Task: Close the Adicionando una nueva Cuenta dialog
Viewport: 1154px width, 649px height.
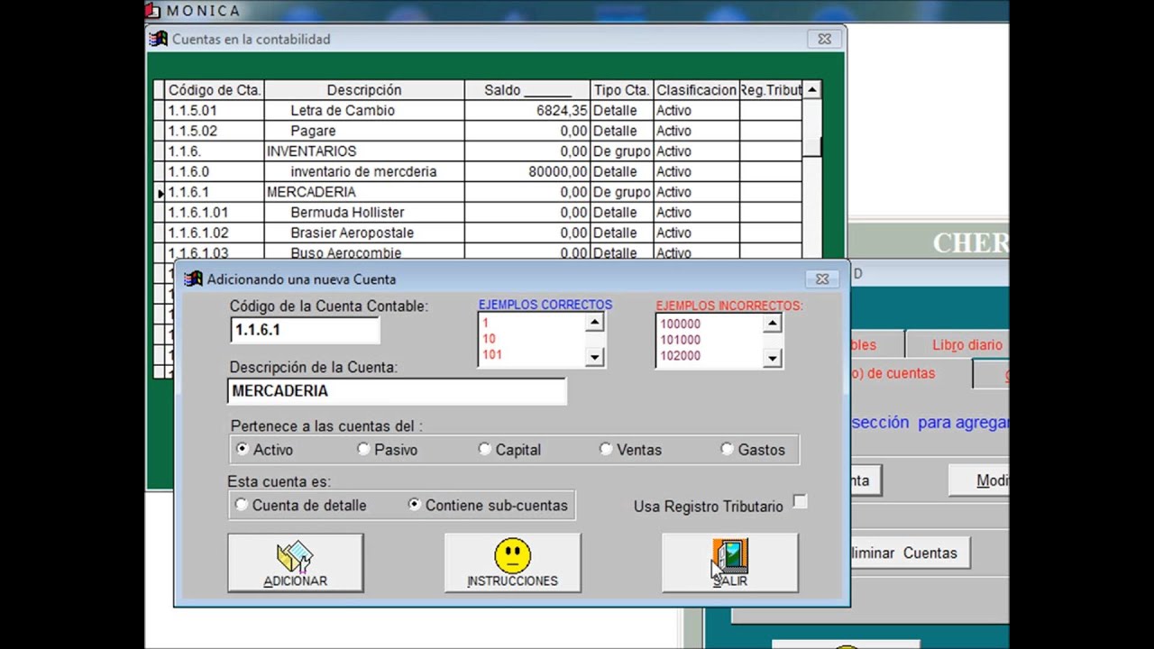Action: (x=822, y=279)
